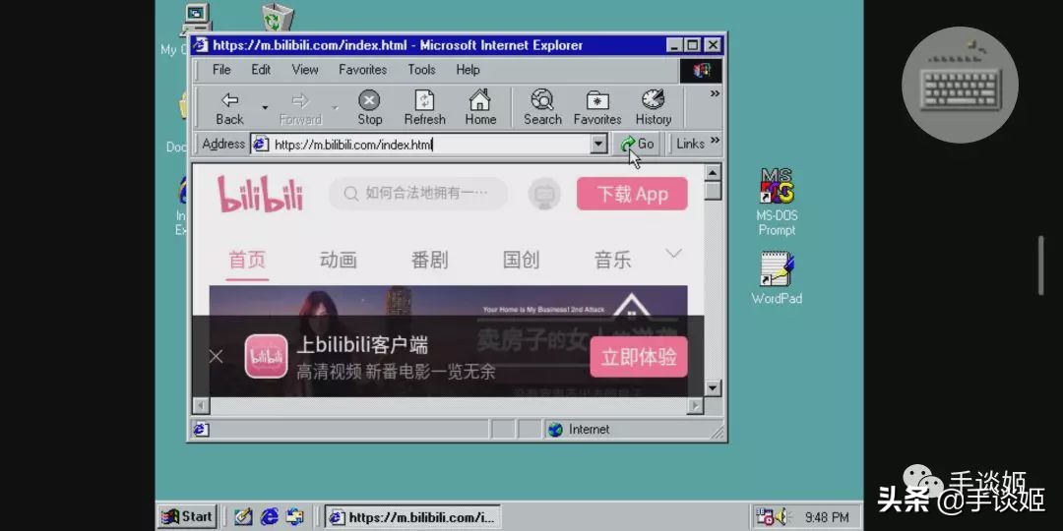The height and width of the screenshot is (531, 1063).
Task: Go to the Home page button
Action: (480, 107)
